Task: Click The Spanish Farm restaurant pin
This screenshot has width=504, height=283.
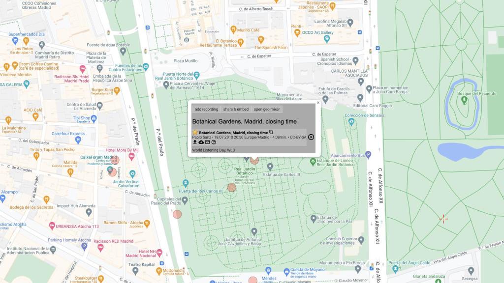Action: 261,40
